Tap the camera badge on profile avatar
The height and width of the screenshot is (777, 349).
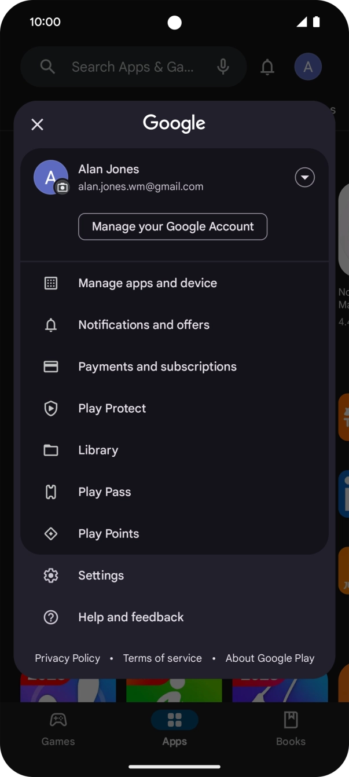[x=63, y=188]
